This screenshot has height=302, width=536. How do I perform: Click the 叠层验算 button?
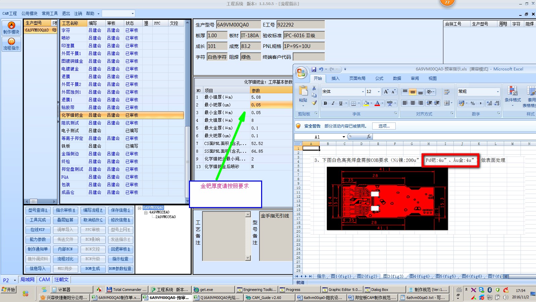[x=65, y=220]
